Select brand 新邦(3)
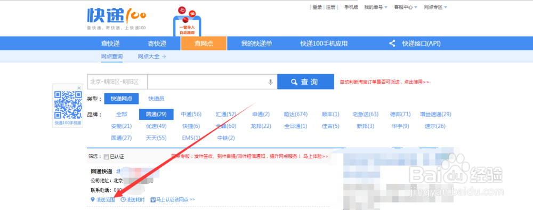The width and height of the screenshot is (533, 210). pos(366,126)
